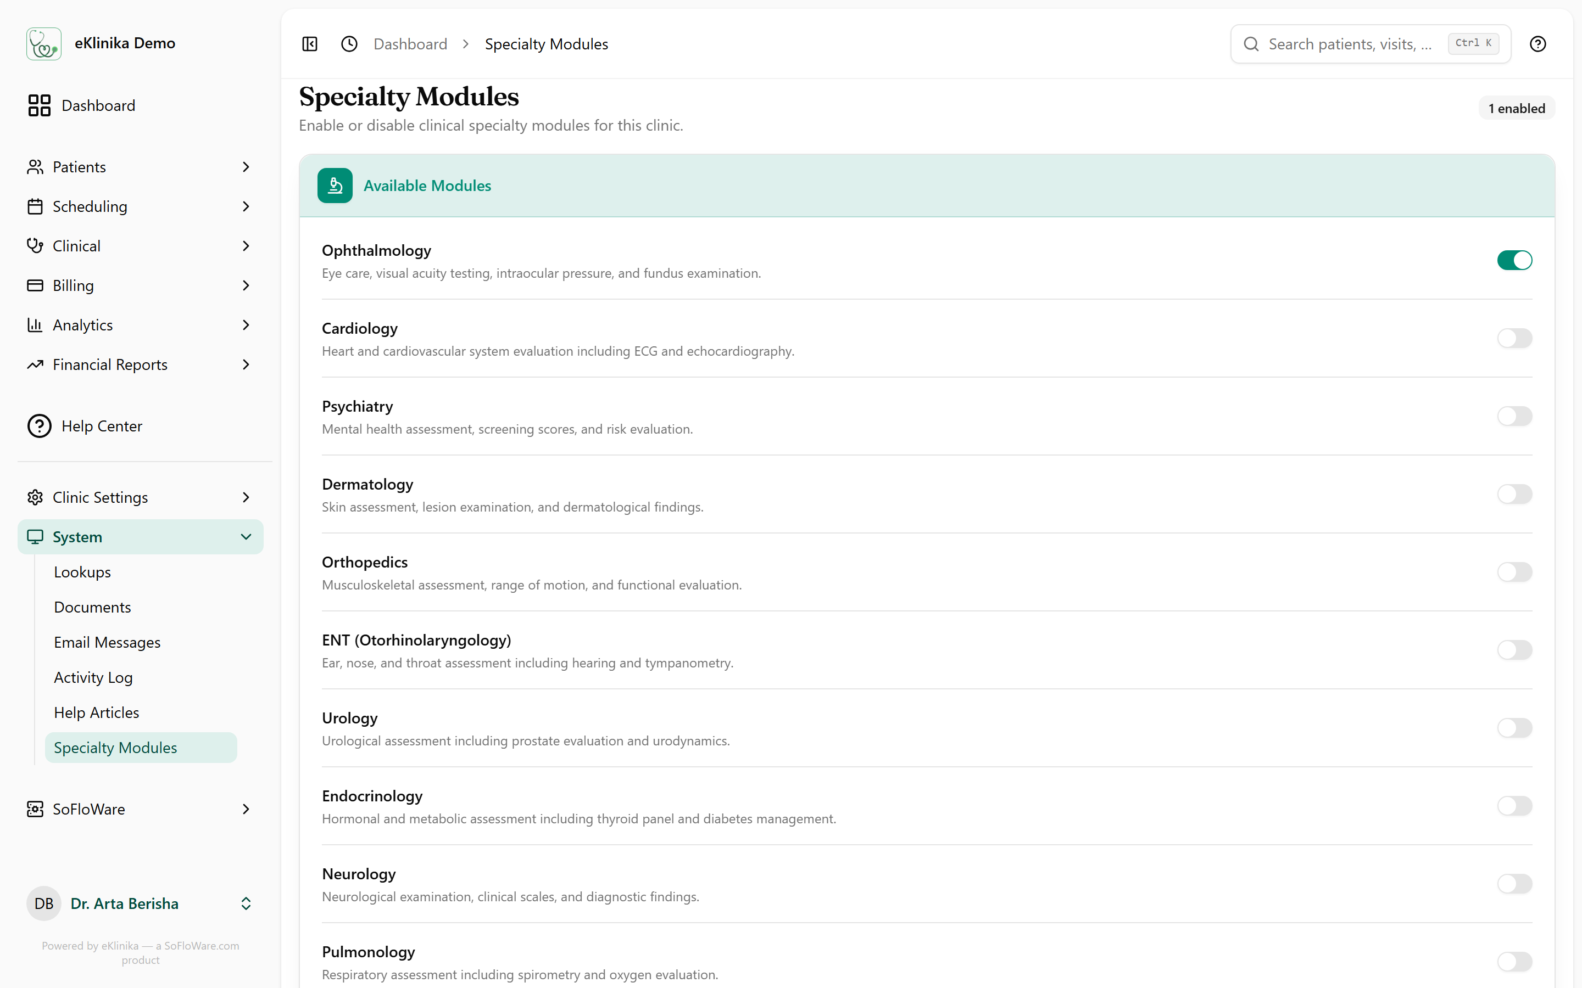
Task: Click the DB user avatar
Action: point(44,903)
